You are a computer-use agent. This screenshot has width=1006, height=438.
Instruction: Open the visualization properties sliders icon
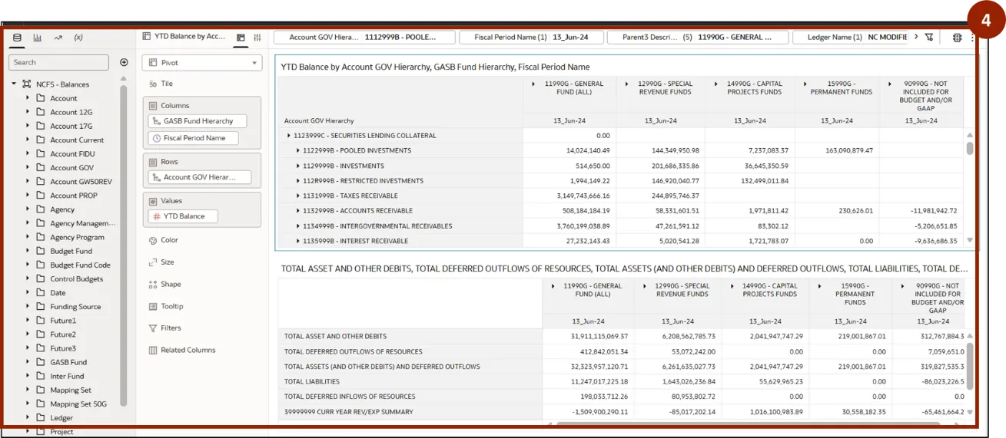[x=257, y=37]
